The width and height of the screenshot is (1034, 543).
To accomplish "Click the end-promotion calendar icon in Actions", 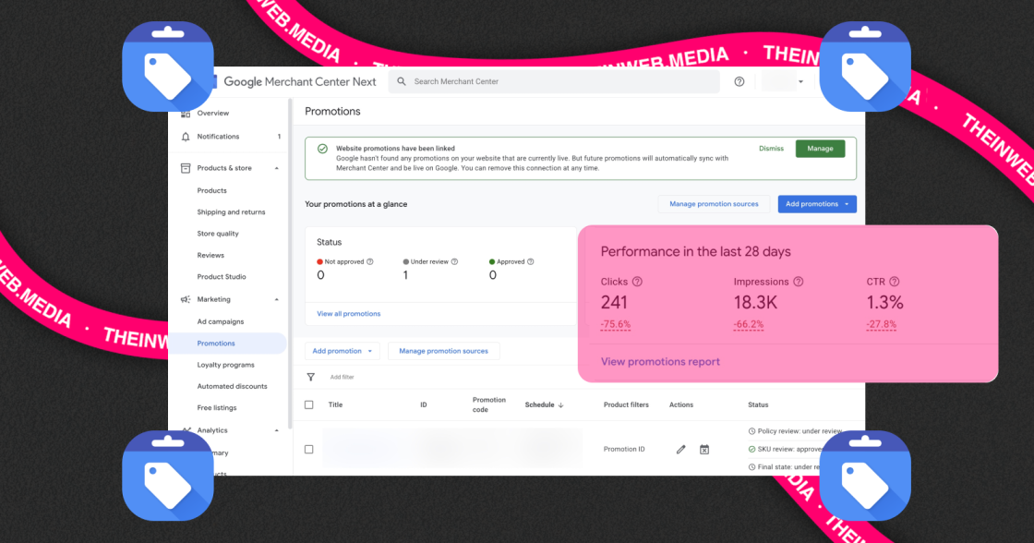I will coord(704,449).
